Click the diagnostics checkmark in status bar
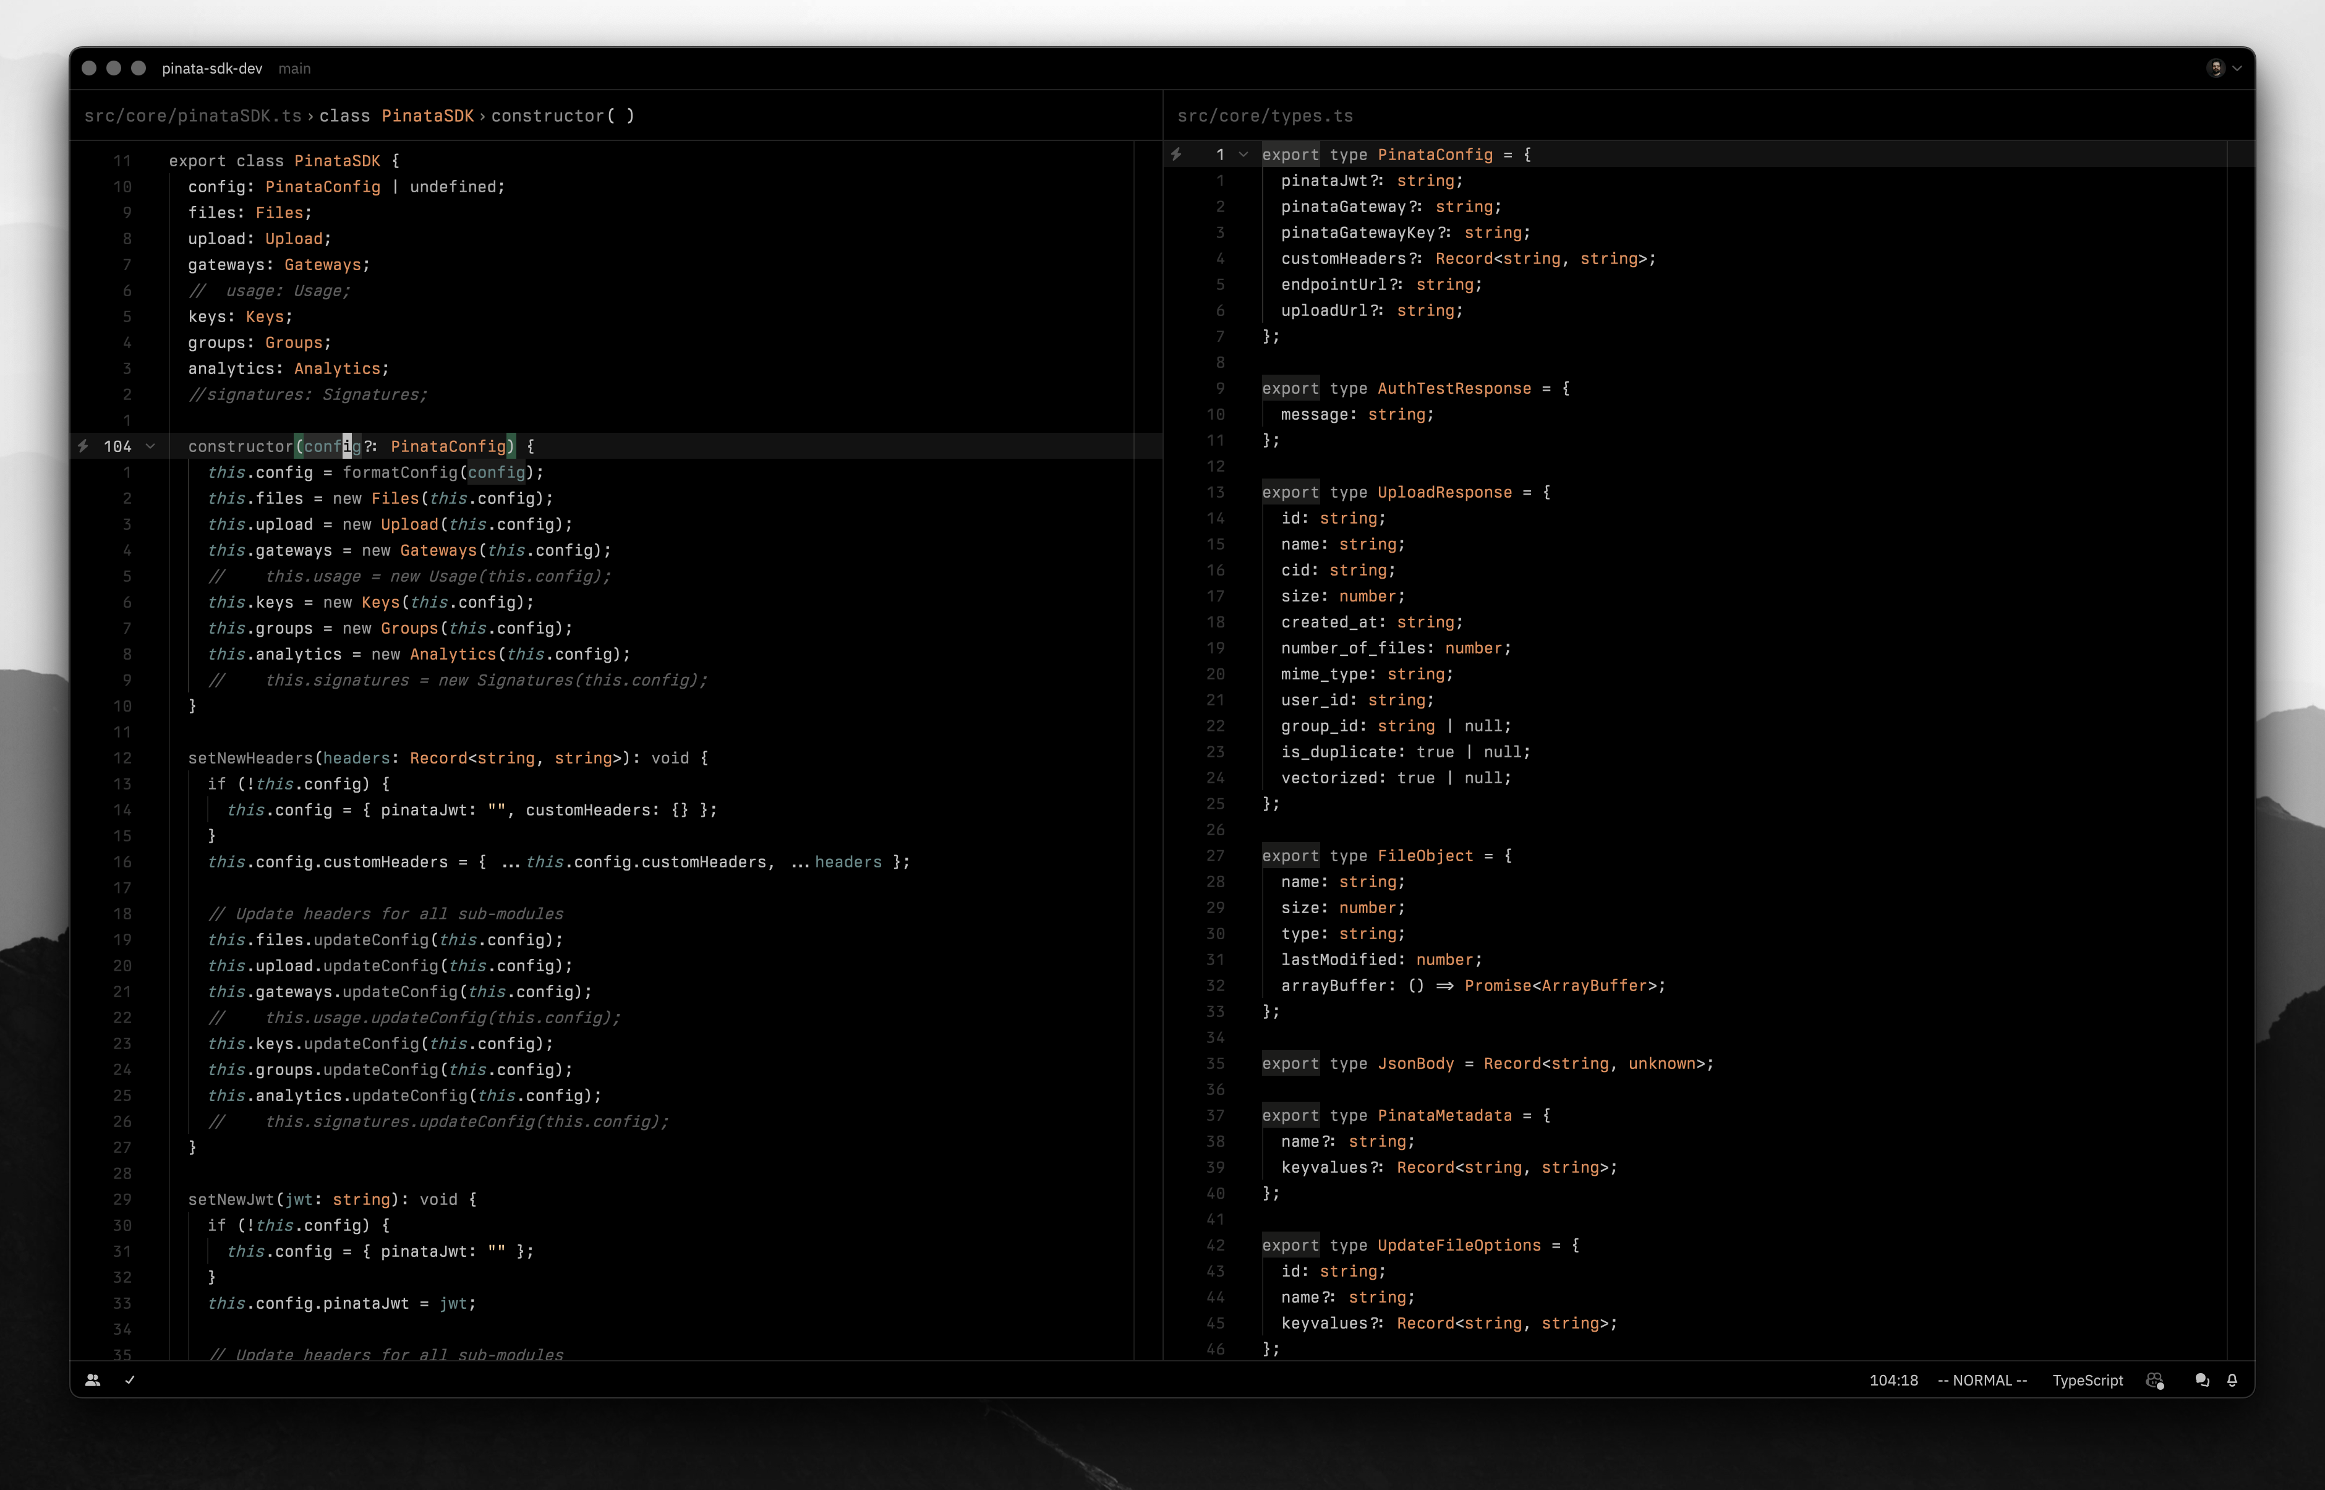This screenshot has height=1490, width=2325. point(130,1381)
